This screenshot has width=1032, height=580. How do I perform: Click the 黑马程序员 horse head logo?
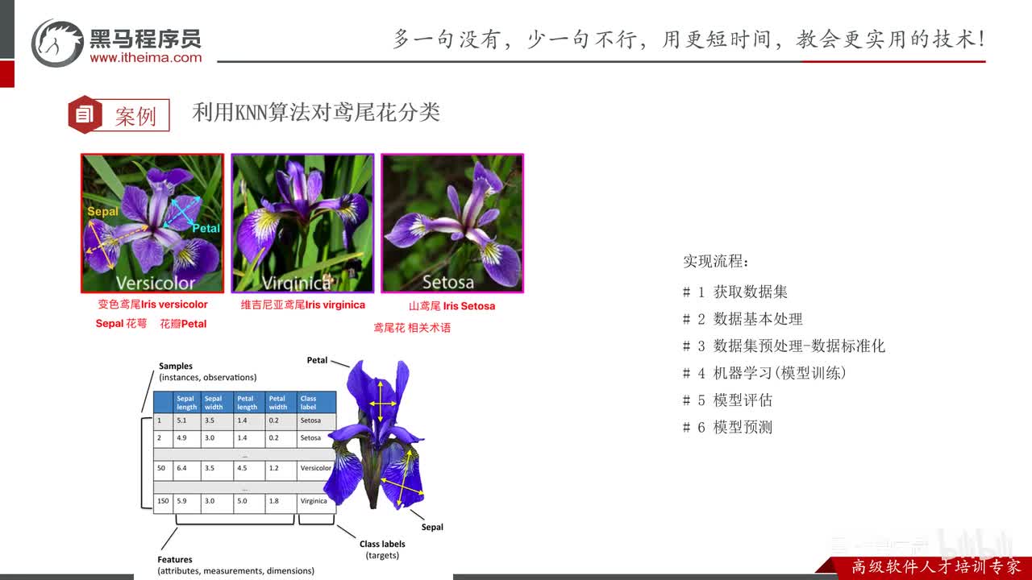pyautogui.click(x=57, y=43)
